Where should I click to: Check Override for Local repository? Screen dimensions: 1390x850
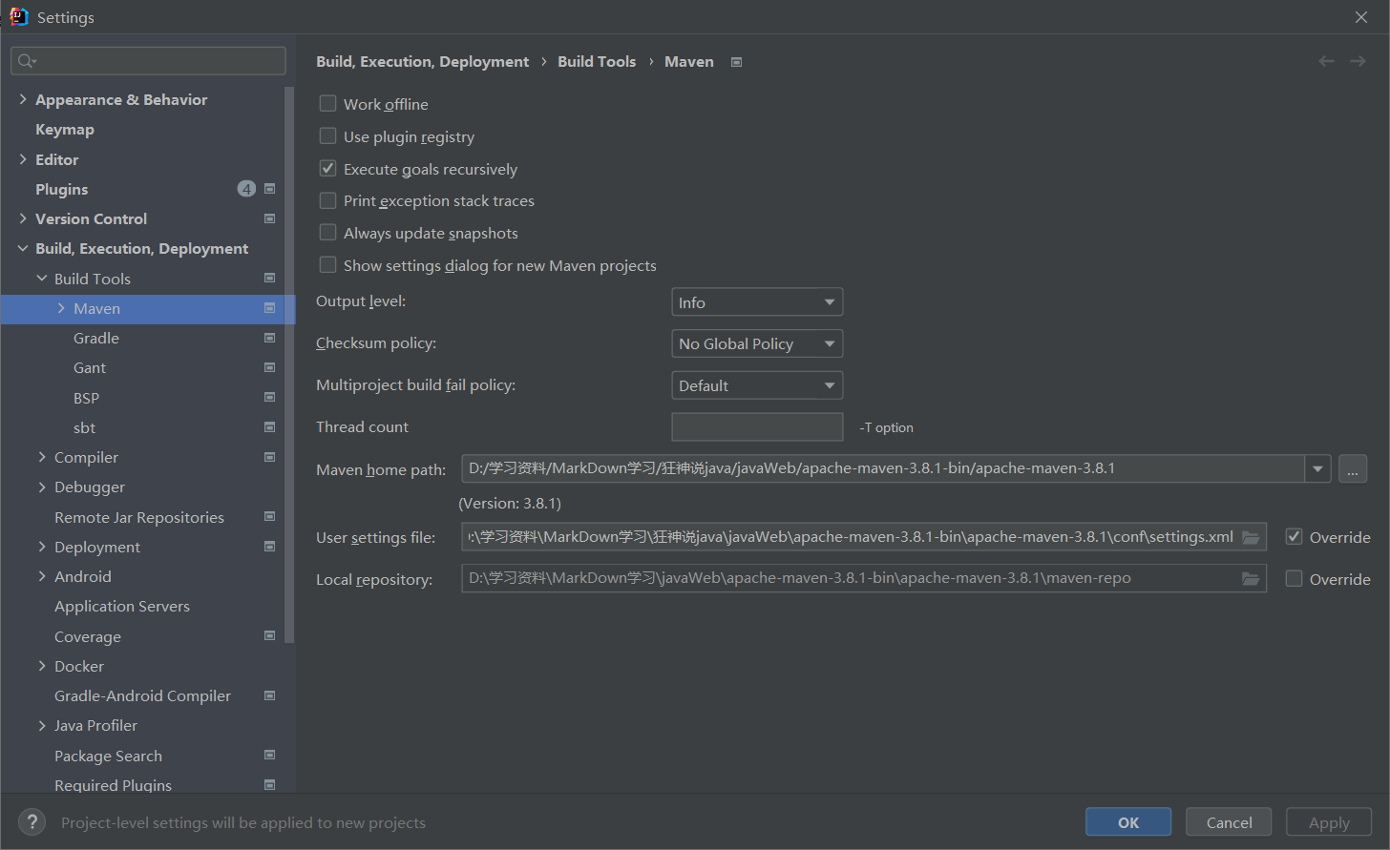click(x=1294, y=578)
